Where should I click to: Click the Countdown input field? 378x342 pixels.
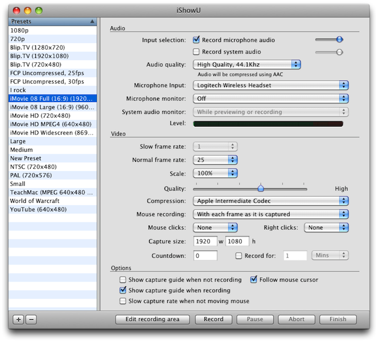point(205,256)
